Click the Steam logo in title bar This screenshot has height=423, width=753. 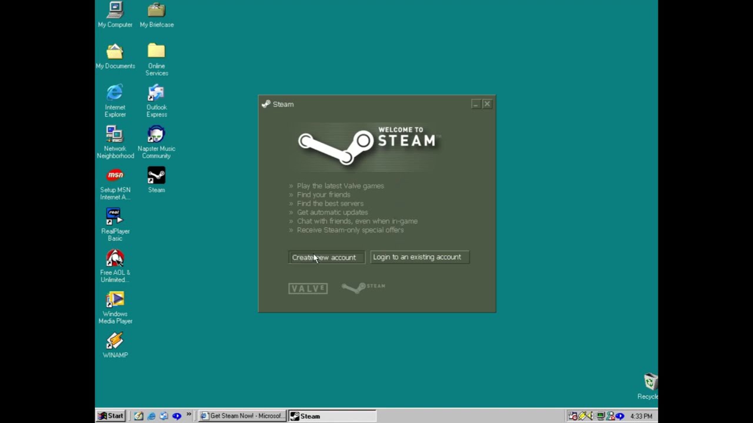266,104
